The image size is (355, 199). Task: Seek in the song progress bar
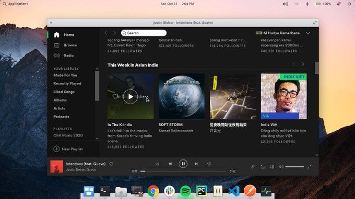(x=183, y=171)
